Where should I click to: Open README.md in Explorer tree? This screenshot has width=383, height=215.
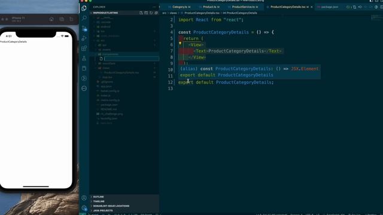pyautogui.click(x=108, y=109)
